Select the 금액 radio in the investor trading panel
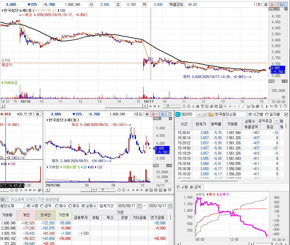The image size is (290, 245). [x=42, y=206]
